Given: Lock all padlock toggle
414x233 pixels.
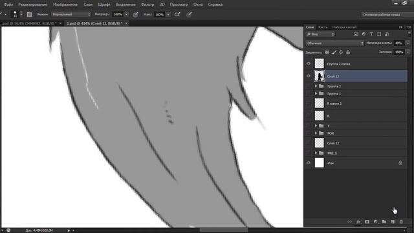Looking at the screenshot, I should tap(348, 52).
